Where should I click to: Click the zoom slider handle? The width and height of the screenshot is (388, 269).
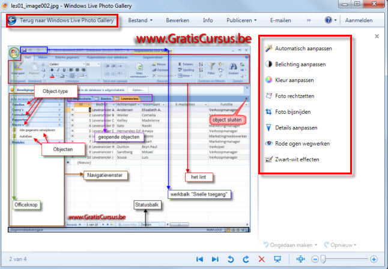pos(323,259)
